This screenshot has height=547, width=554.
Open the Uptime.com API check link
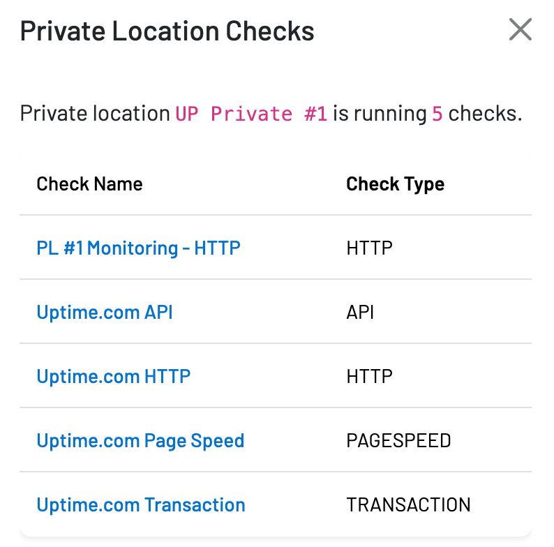click(105, 312)
